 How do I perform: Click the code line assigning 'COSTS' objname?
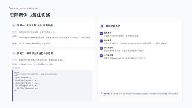pyautogui.click(x=27, y=84)
